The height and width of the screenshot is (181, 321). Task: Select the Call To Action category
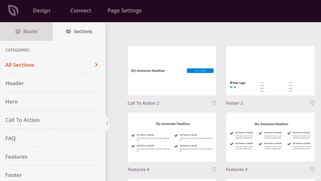tap(23, 120)
